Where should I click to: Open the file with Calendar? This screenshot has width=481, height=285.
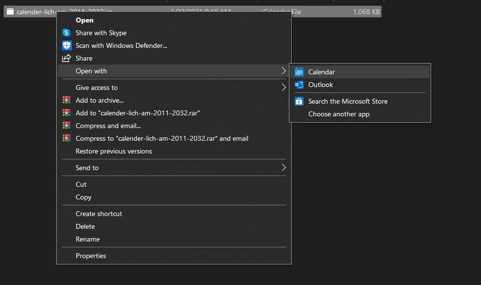[x=360, y=72]
